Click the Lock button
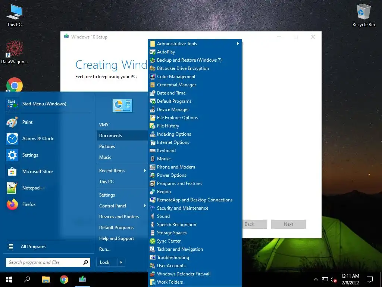Image resolution: width=382 pixels, height=287 pixels. click(107, 262)
